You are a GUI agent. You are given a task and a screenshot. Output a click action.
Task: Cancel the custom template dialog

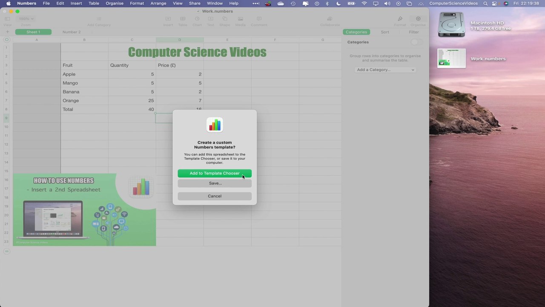tap(215, 196)
